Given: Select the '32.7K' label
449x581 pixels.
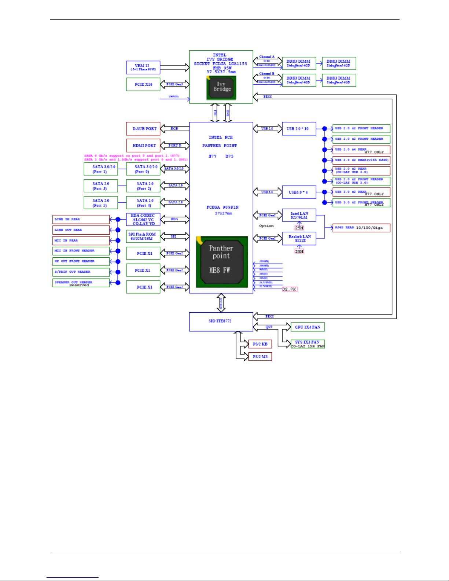Looking at the screenshot, I should click(290, 289).
